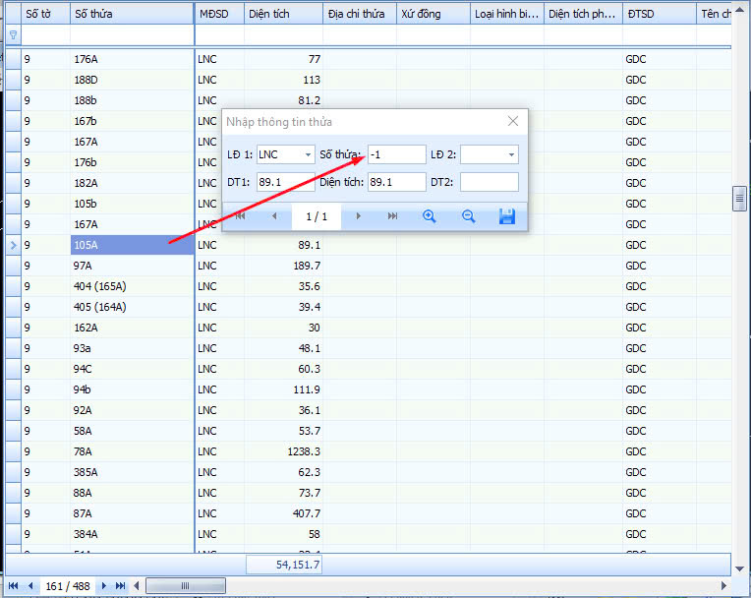
Task: Click the zoom out magnifier icon
Action: [469, 216]
